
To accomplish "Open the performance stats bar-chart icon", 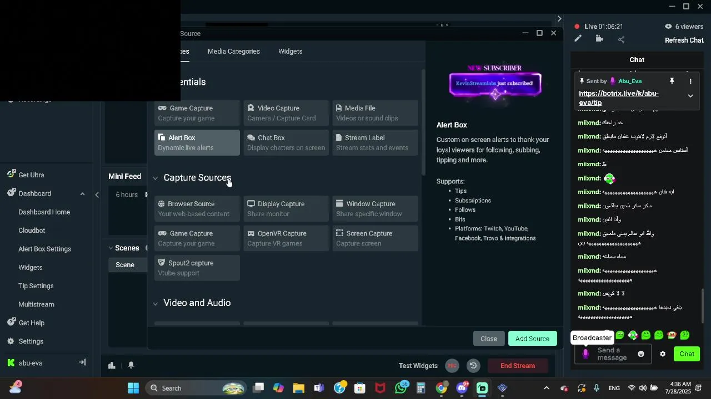I will point(112,365).
